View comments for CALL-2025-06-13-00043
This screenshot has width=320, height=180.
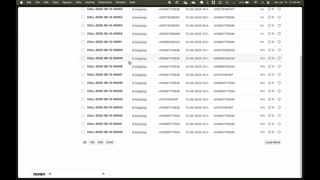pos(269,107)
